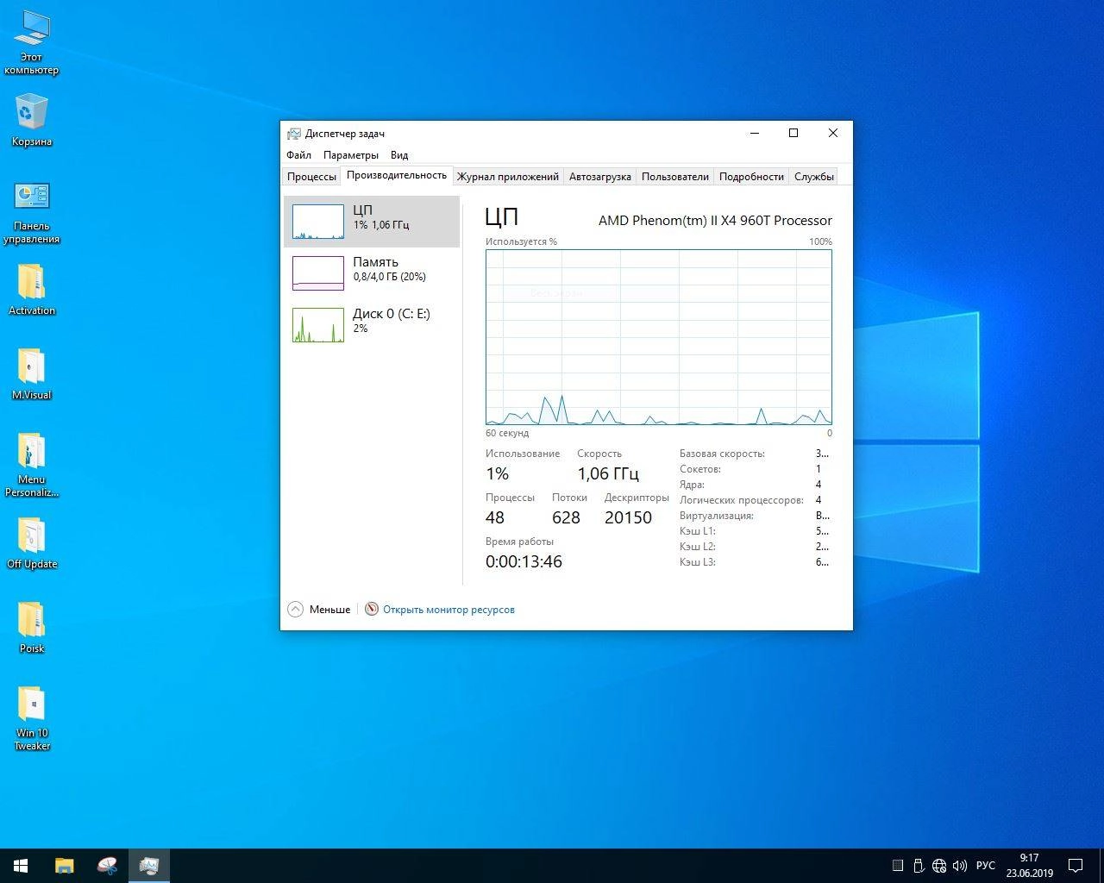Click the network globe tray icon
The image size is (1104, 883).
tap(939, 866)
